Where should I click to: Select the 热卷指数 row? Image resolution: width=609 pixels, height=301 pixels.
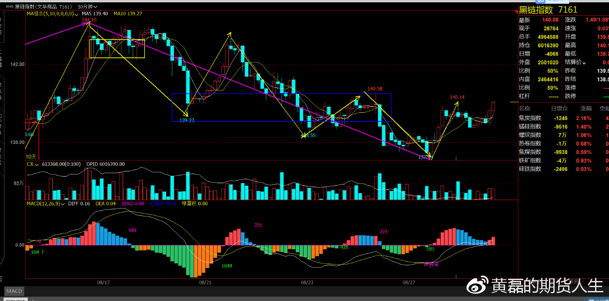(x=564, y=143)
